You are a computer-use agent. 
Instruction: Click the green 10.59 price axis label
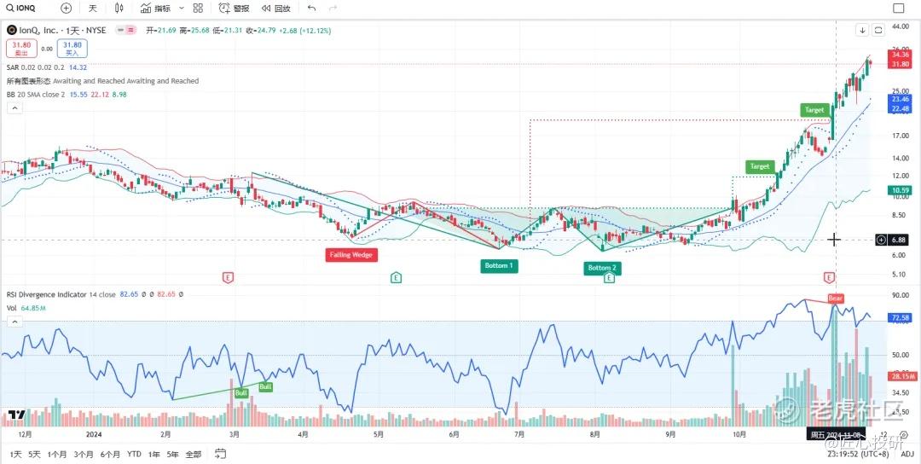pyautogui.click(x=901, y=190)
